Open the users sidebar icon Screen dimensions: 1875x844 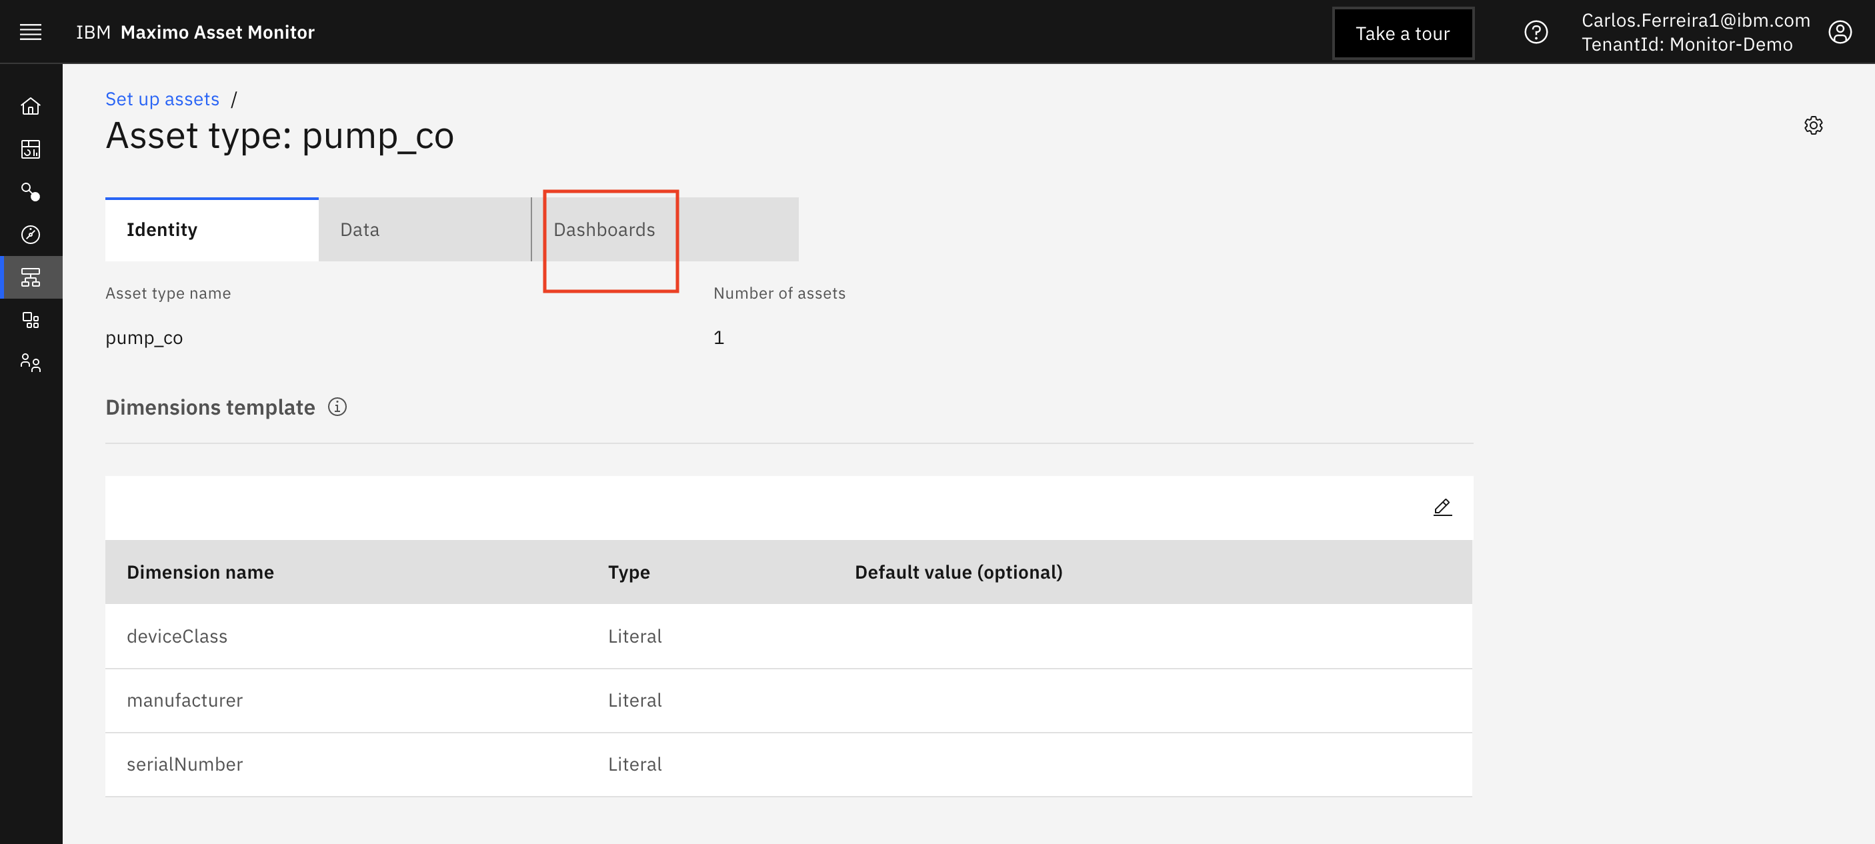click(x=31, y=363)
